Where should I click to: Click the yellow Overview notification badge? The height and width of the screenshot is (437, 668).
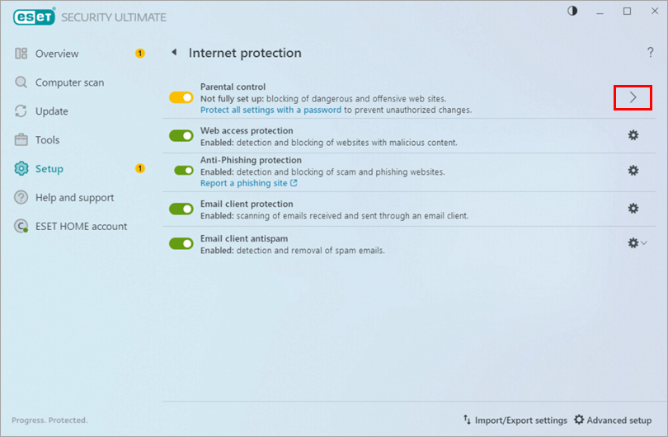click(139, 54)
